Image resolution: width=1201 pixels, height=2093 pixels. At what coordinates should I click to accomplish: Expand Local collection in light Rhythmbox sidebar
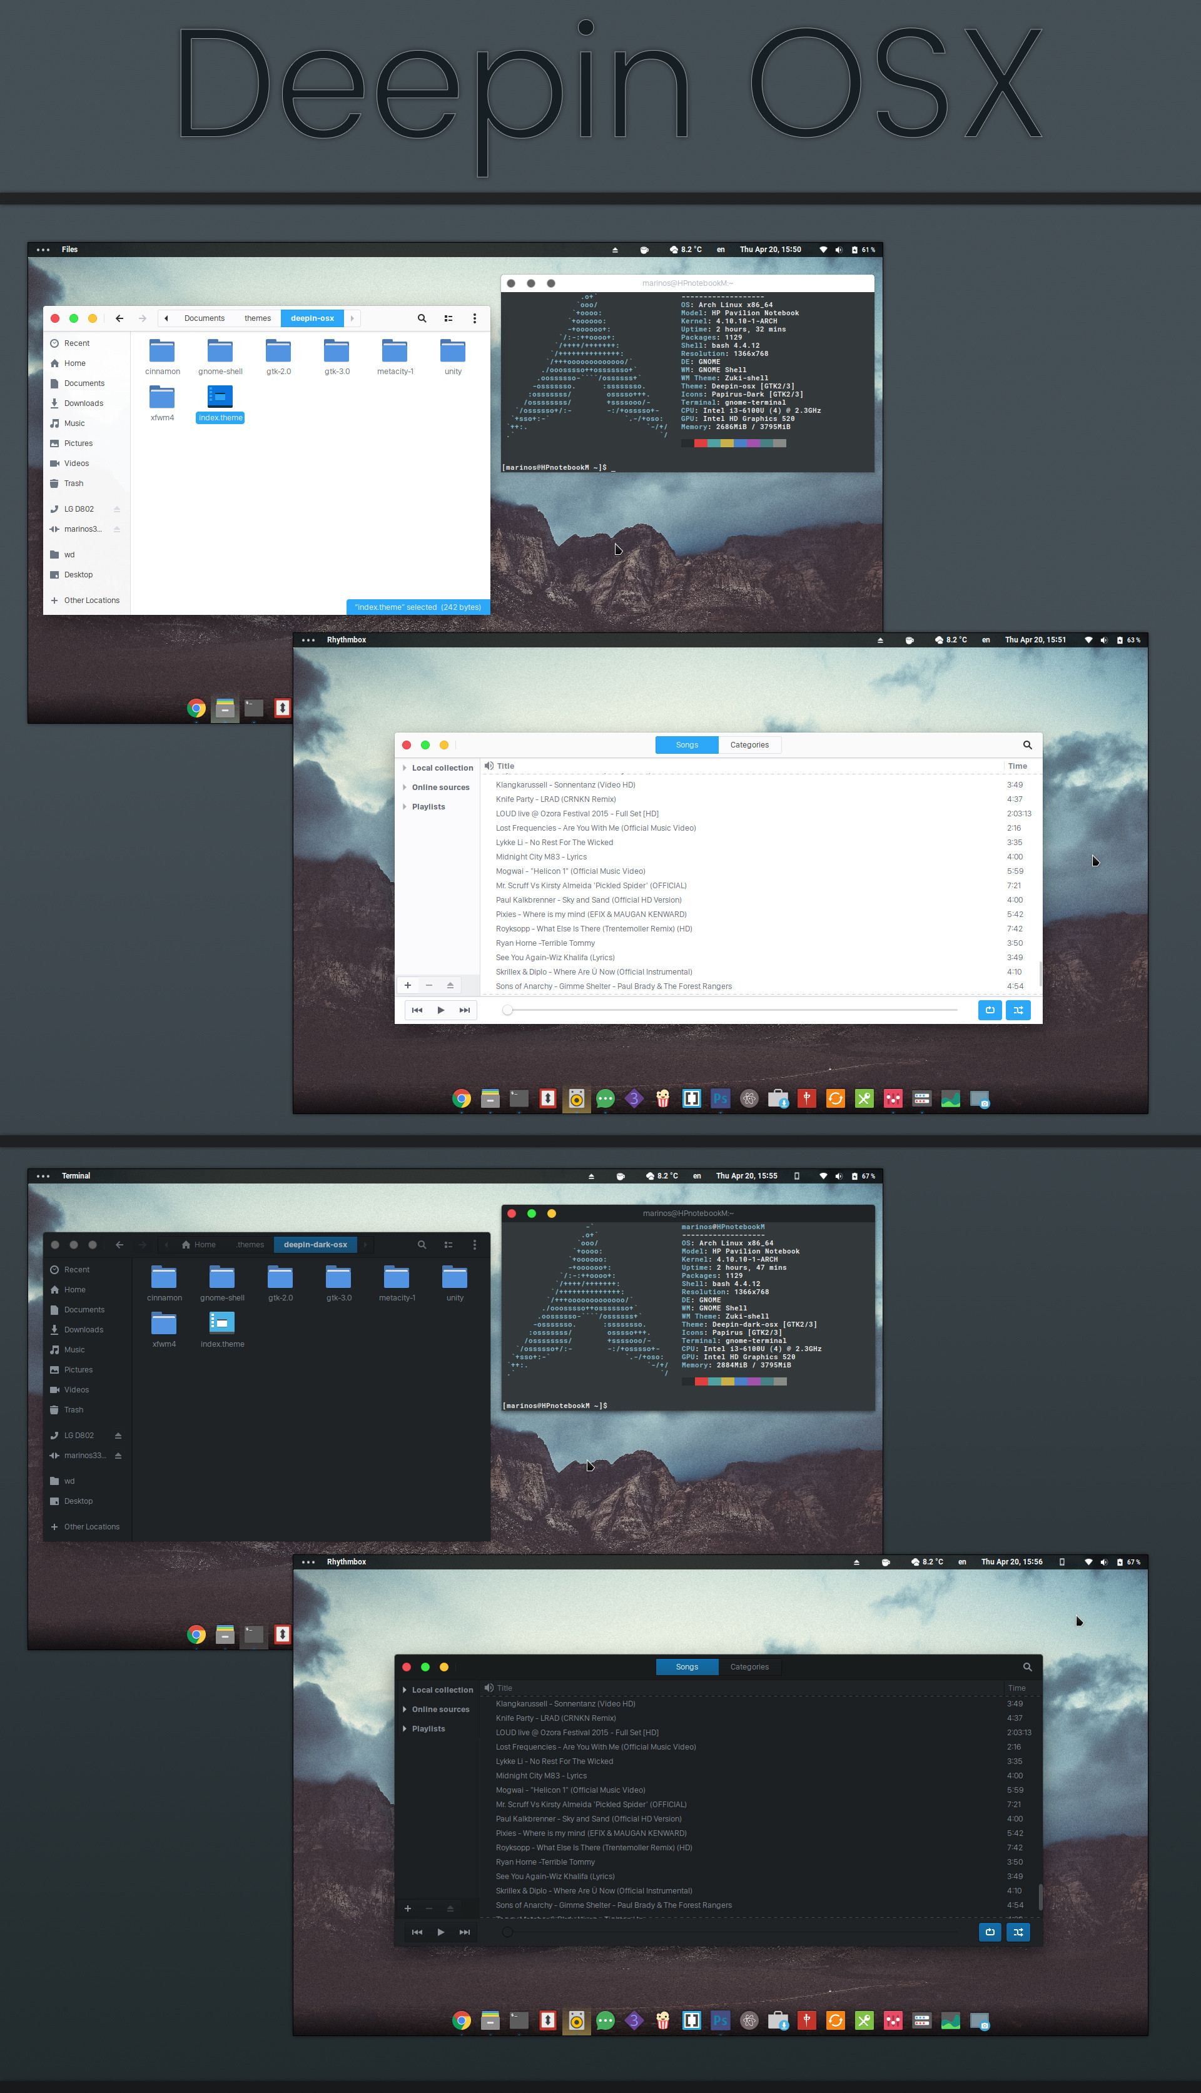pyautogui.click(x=405, y=768)
